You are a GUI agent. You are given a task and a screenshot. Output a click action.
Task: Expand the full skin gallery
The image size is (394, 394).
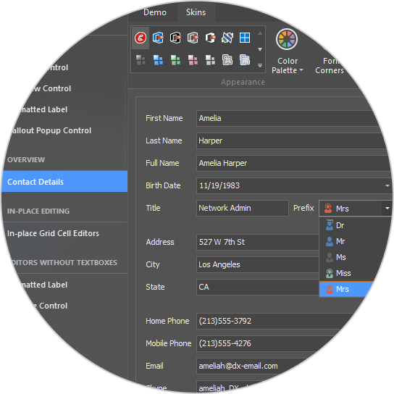(x=260, y=66)
